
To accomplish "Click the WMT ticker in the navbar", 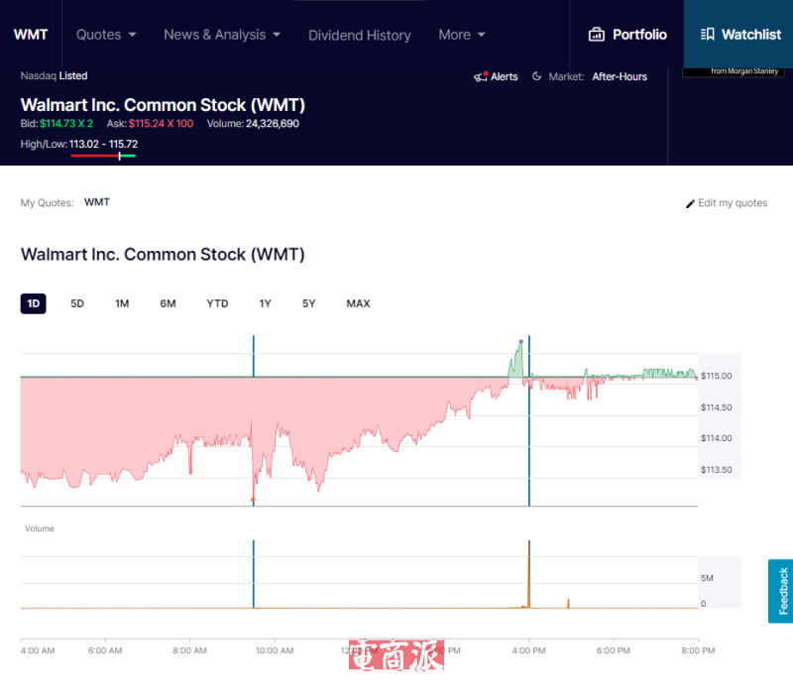I will [31, 35].
